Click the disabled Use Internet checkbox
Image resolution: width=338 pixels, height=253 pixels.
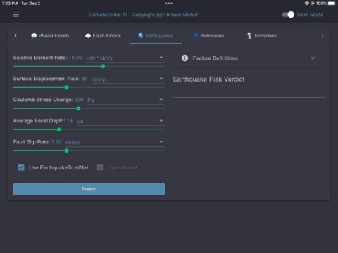100,167
